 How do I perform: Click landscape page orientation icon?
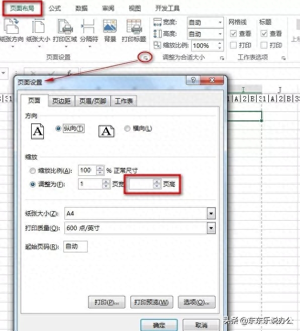(x=107, y=131)
